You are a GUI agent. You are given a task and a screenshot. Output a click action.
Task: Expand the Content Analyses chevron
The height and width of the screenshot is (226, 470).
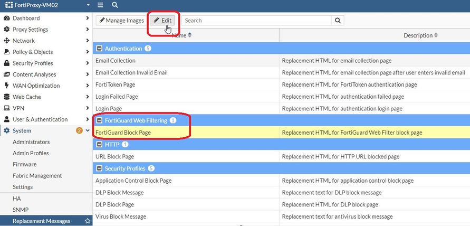coord(87,74)
